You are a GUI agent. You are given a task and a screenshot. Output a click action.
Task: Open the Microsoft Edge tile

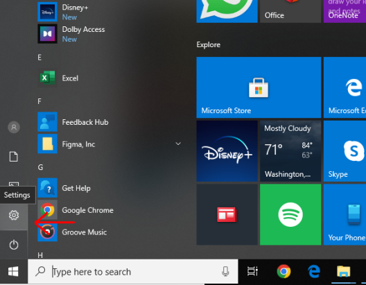(345, 87)
